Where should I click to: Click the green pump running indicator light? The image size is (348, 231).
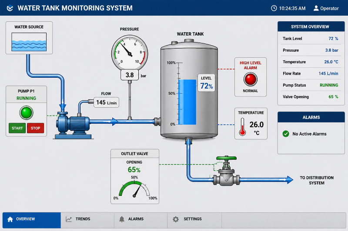(26, 113)
